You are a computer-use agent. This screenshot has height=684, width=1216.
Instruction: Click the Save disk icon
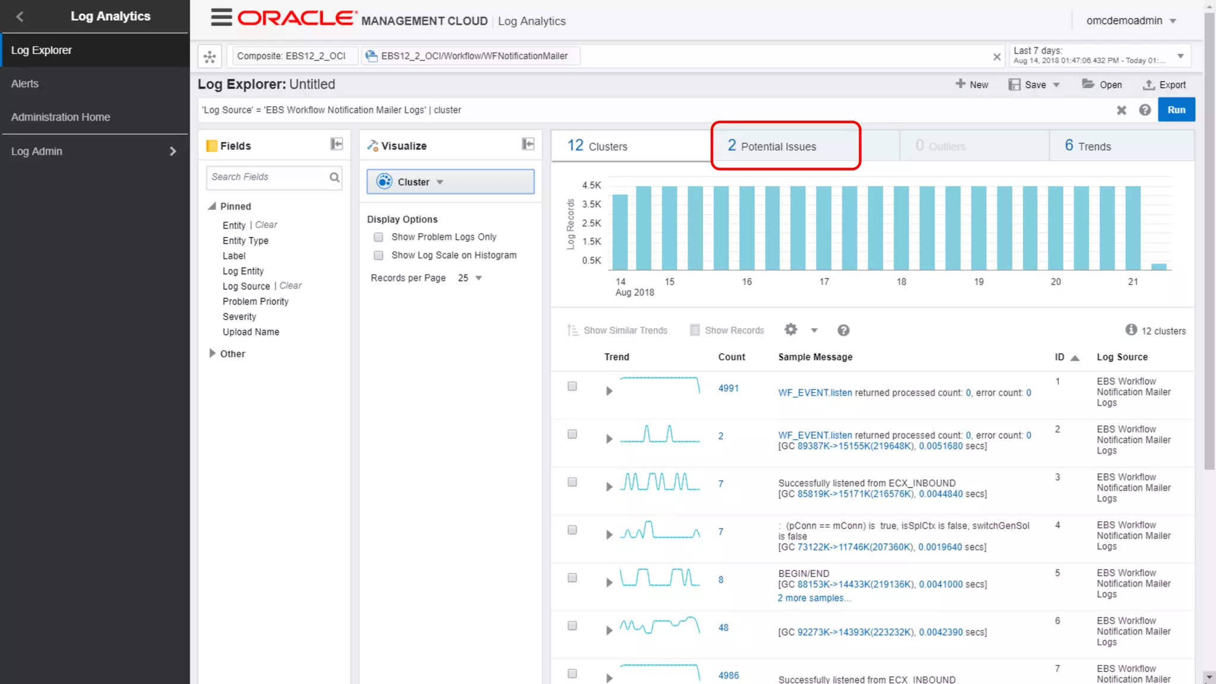click(1014, 85)
